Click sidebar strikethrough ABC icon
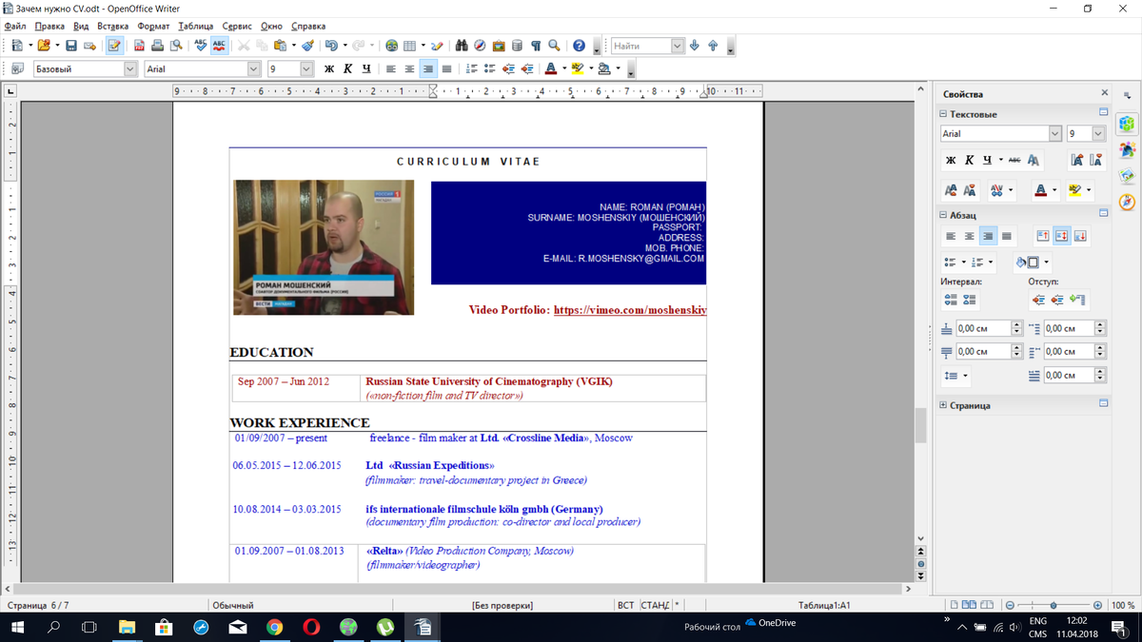 tap(1014, 160)
